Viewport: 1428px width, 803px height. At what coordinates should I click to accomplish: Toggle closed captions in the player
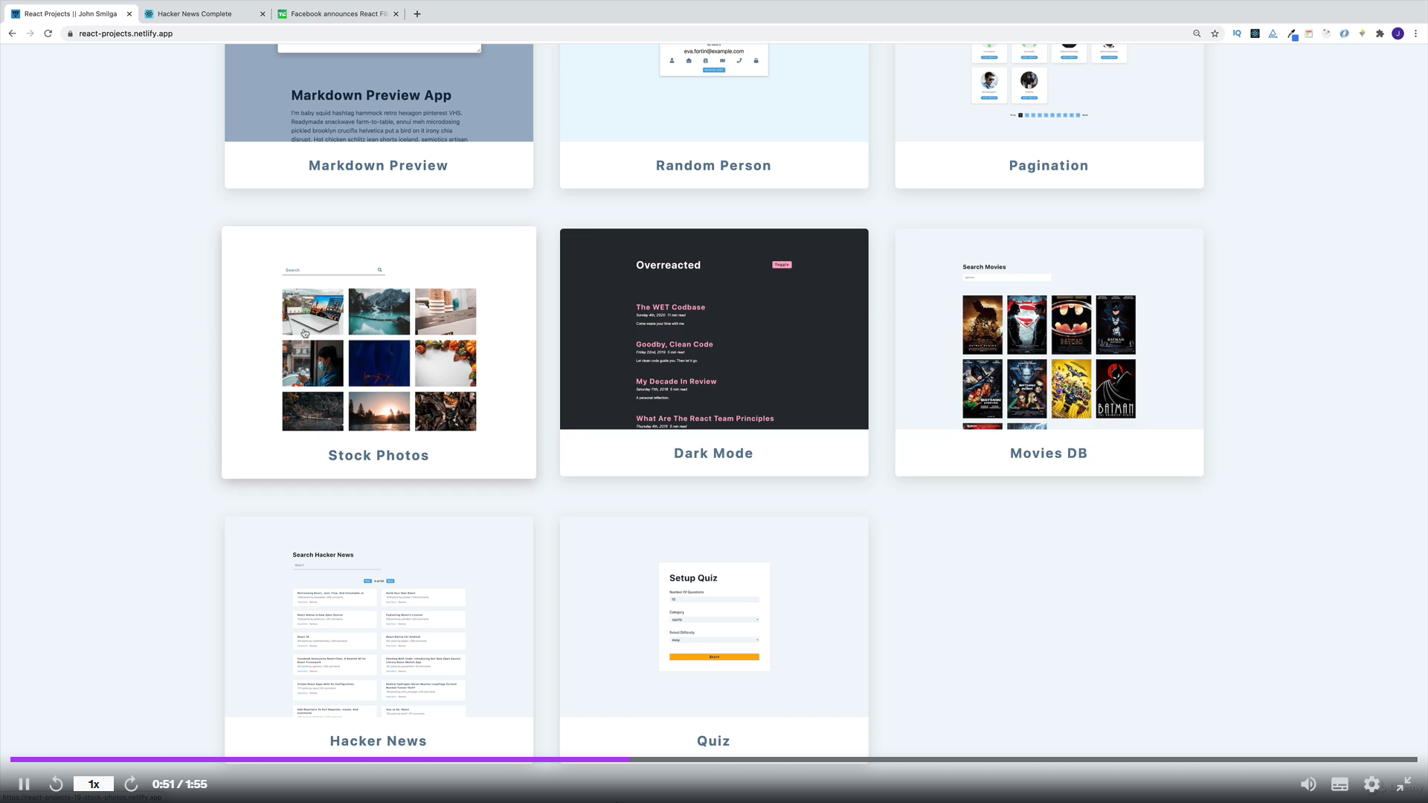1339,784
